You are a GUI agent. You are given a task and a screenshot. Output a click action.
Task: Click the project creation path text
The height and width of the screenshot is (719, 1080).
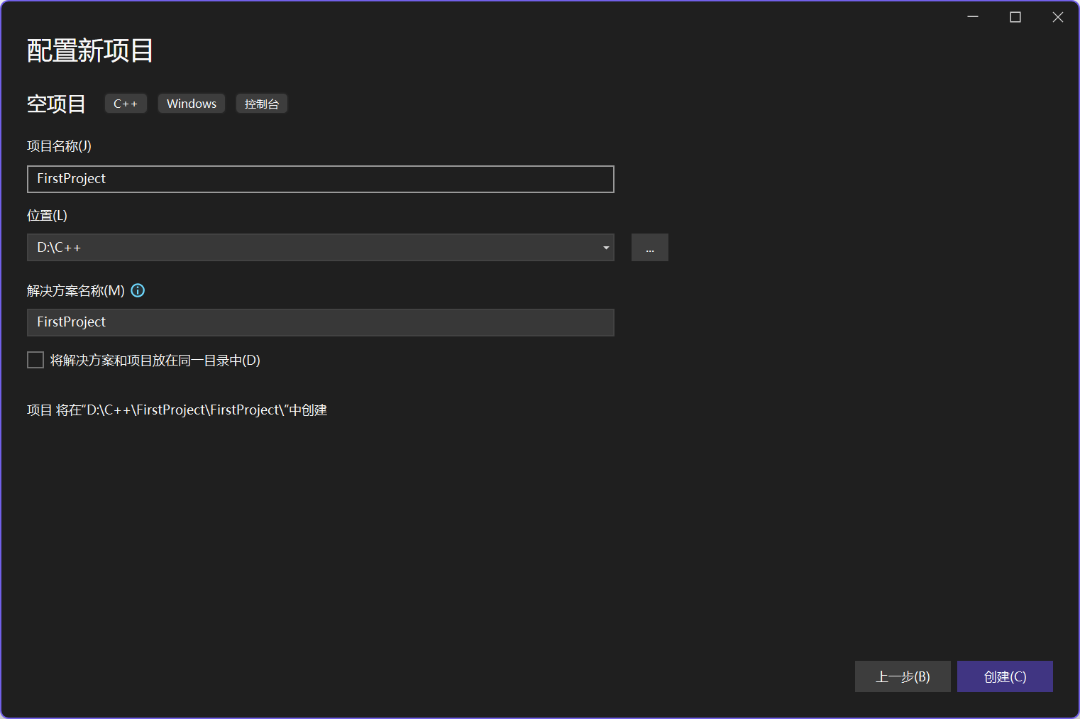pos(177,410)
